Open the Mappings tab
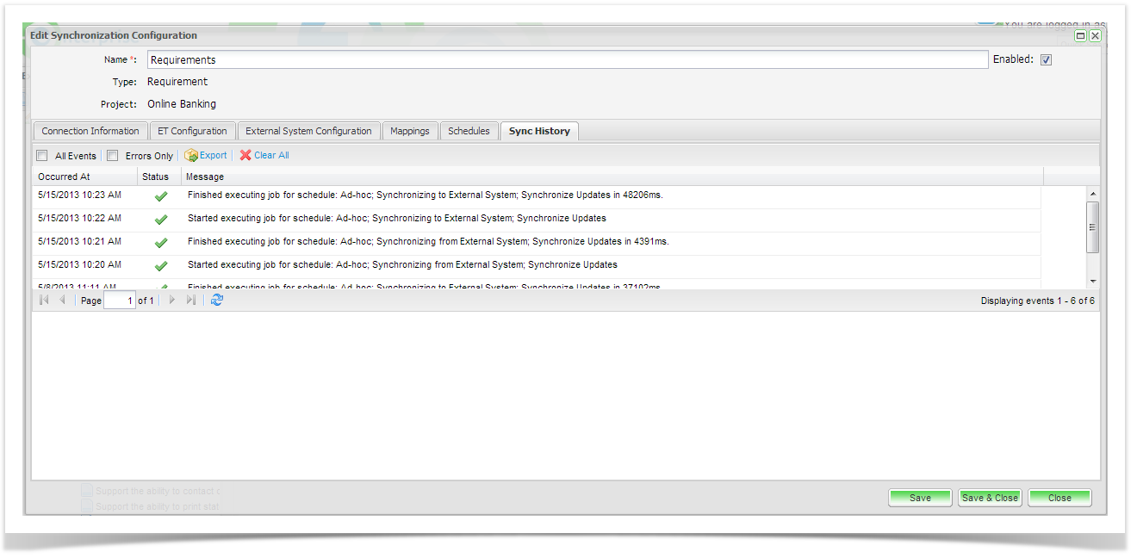Viewport: 1137px width, 558px height. pos(409,131)
